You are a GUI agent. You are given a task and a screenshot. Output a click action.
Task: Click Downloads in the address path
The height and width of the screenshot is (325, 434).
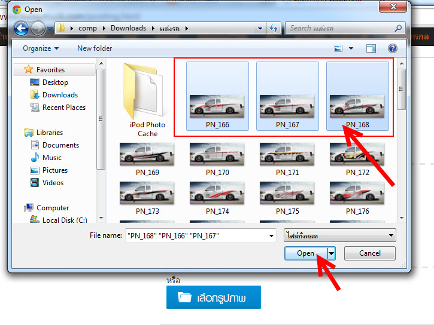click(128, 28)
